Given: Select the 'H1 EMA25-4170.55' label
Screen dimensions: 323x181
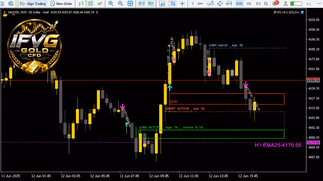Looking at the screenshot, I should (x=278, y=145).
